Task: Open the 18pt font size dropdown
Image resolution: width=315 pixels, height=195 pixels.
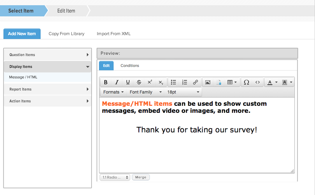Action: pos(183,92)
